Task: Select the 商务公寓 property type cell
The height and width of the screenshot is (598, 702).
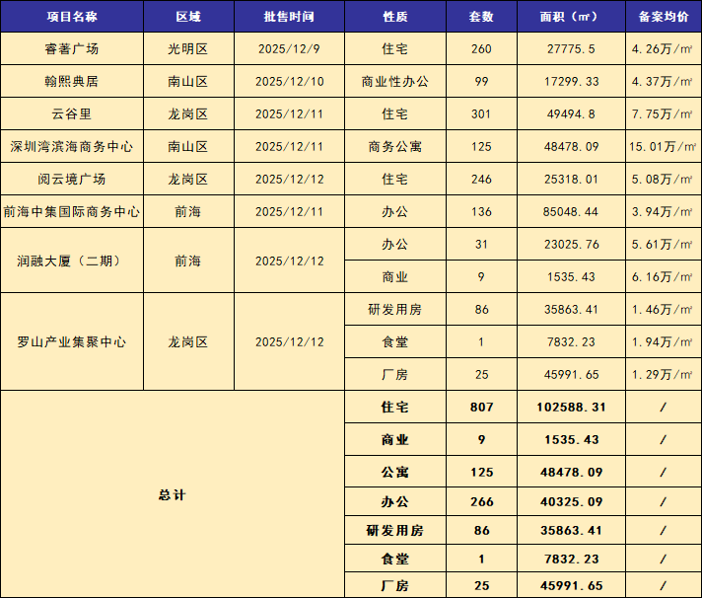Action: (394, 147)
